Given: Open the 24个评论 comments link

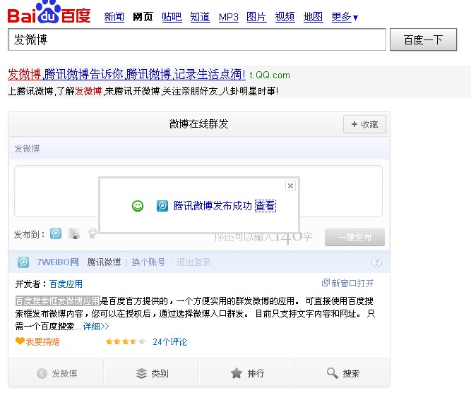Looking at the screenshot, I should (169, 341).
